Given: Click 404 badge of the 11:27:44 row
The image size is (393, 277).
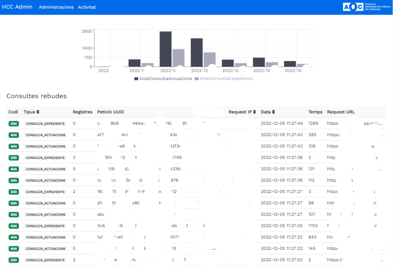Looking at the screenshot, I should coord(13,124).
